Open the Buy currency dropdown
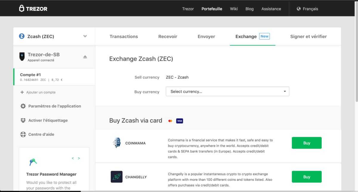This screenshot has width=358, height=192. click(227, 92)
